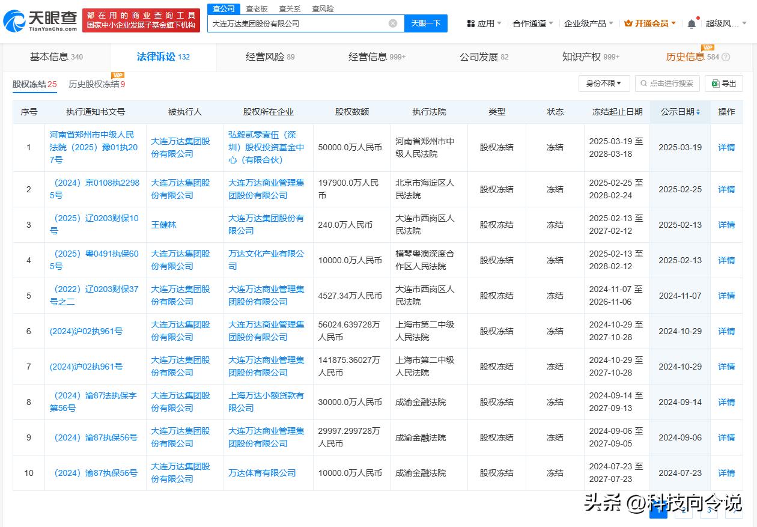Screen dimensions: 757x527
Task: Open 详情 for row 10 万达体育
Action: (726, 473)
